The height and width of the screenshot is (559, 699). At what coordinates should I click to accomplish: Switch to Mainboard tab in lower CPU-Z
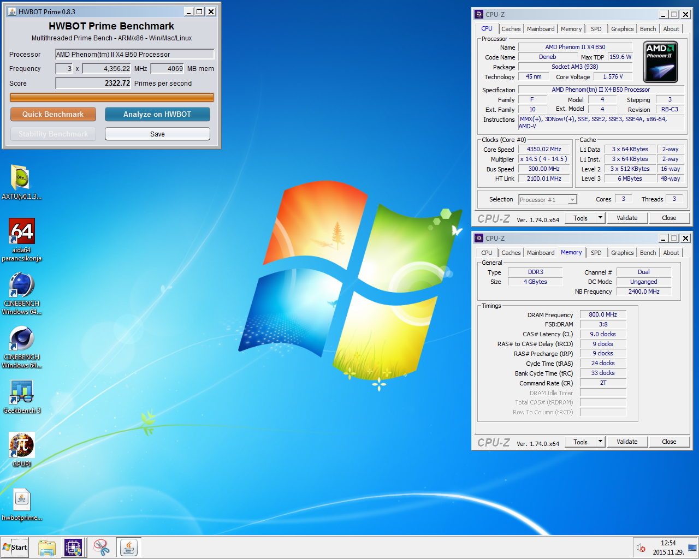[541, 253]
